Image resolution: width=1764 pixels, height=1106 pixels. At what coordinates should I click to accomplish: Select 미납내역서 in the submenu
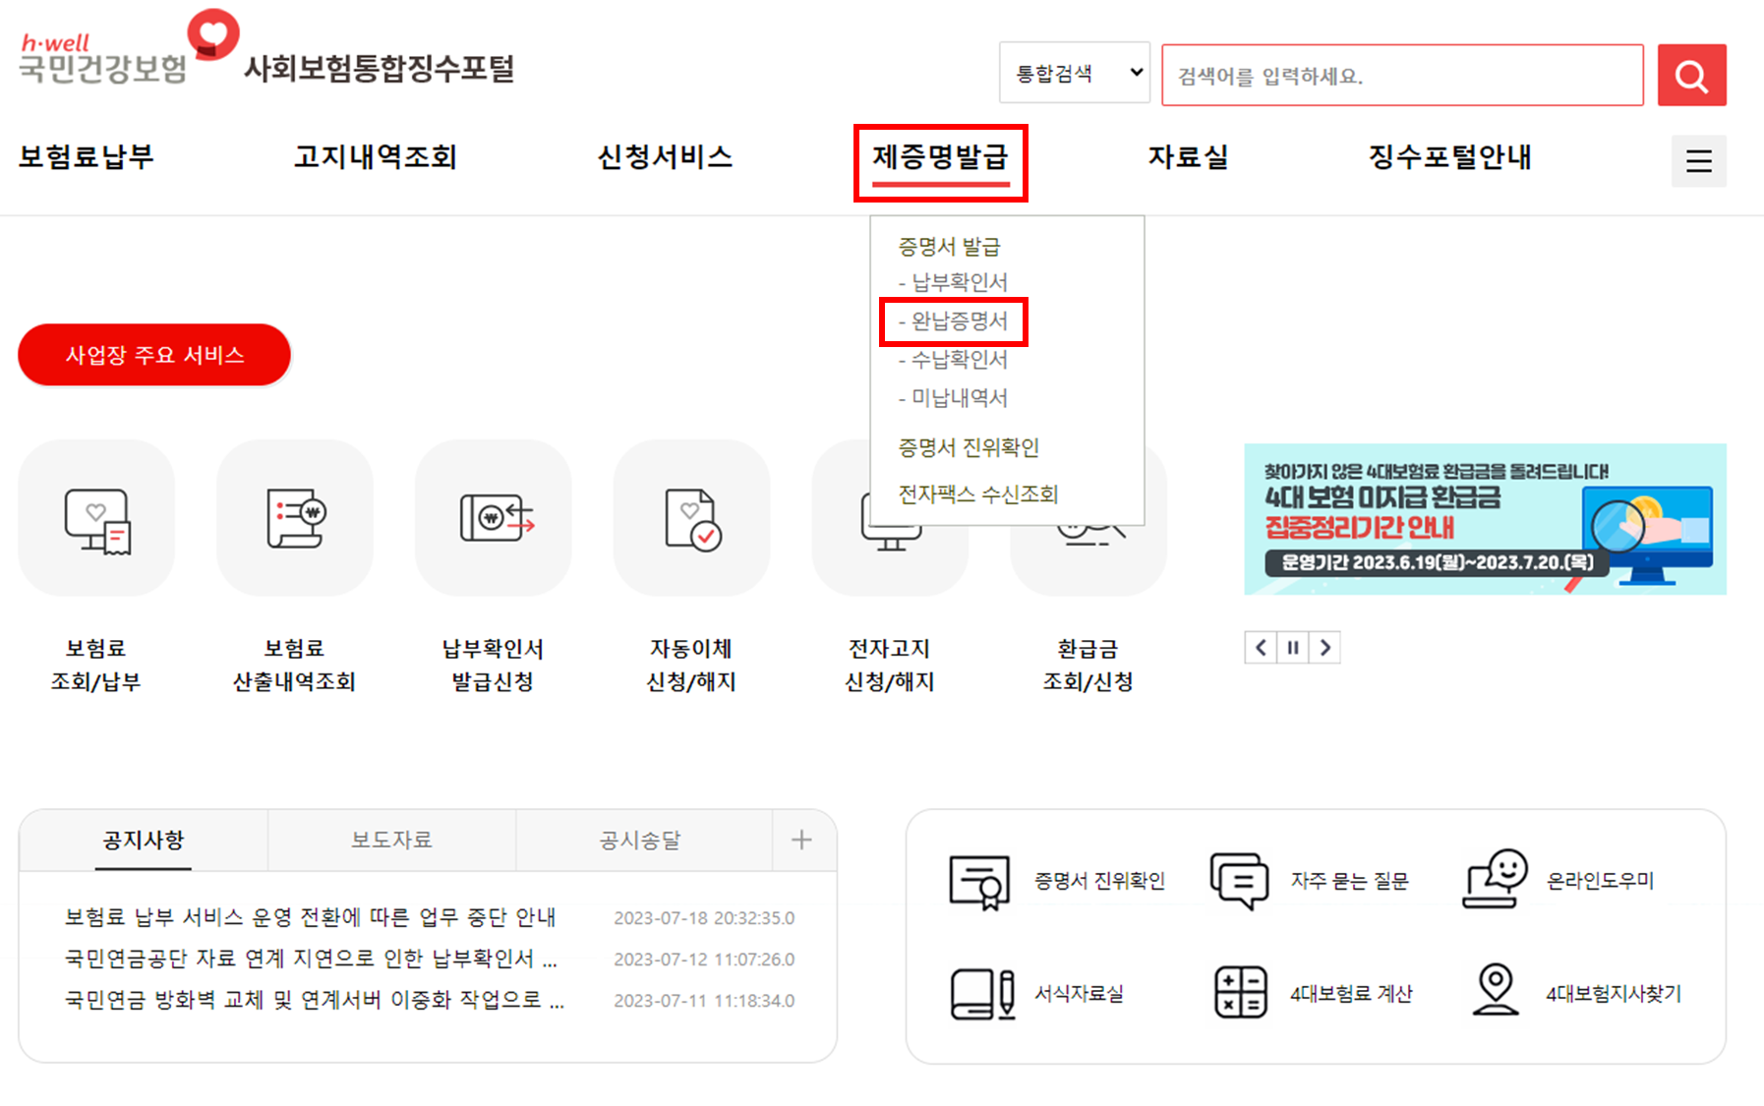953,398
